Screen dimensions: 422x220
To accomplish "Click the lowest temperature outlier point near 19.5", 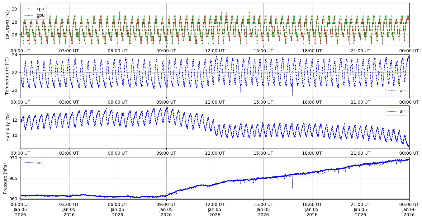I will click(292, 95).
